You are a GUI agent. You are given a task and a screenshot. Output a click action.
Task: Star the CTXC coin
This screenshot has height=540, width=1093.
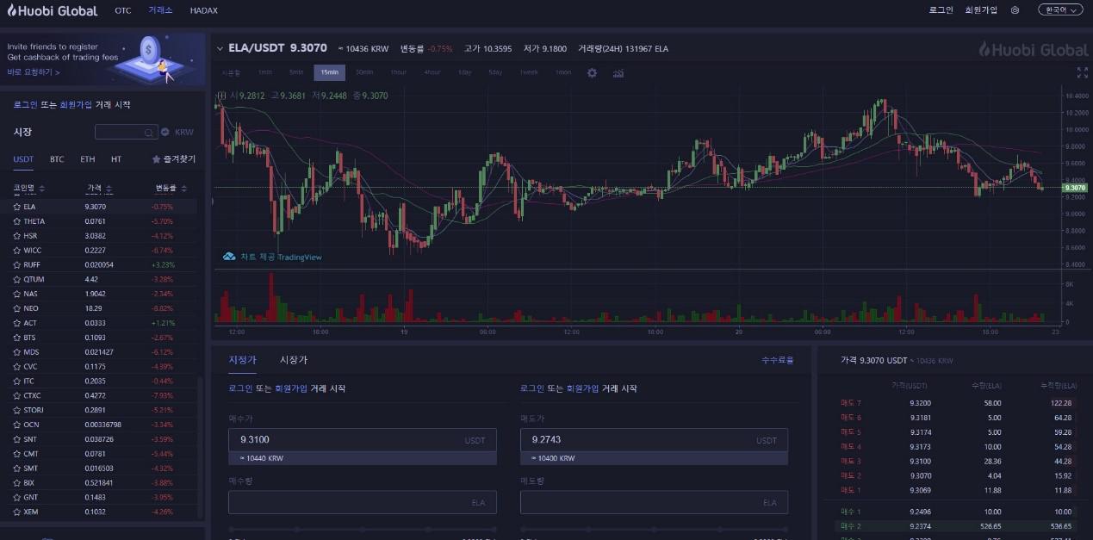(x=16, y=395)
